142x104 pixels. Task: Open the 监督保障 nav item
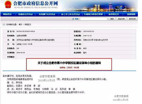[x=131, y=14]
